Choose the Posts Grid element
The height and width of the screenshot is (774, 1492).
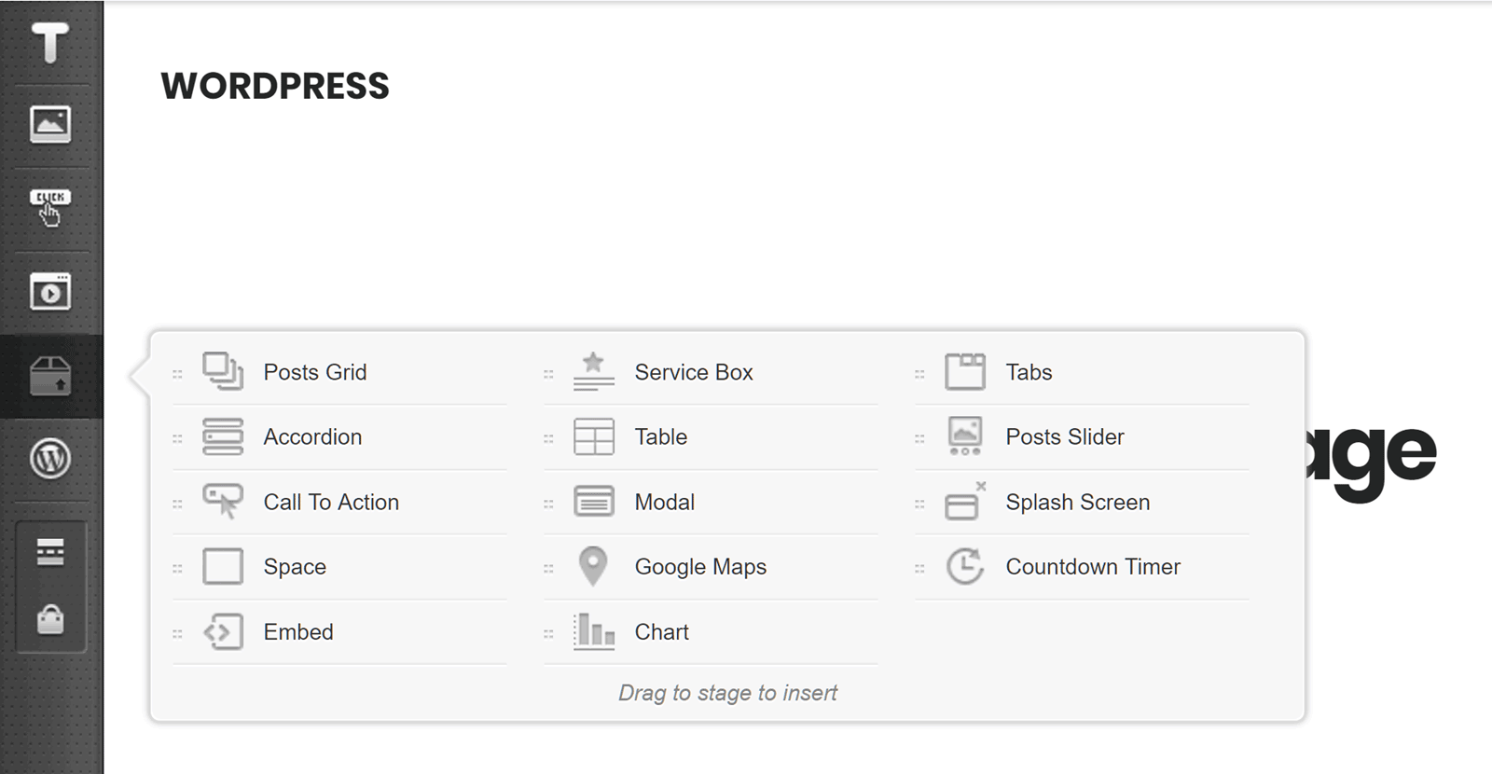(314, 372)
